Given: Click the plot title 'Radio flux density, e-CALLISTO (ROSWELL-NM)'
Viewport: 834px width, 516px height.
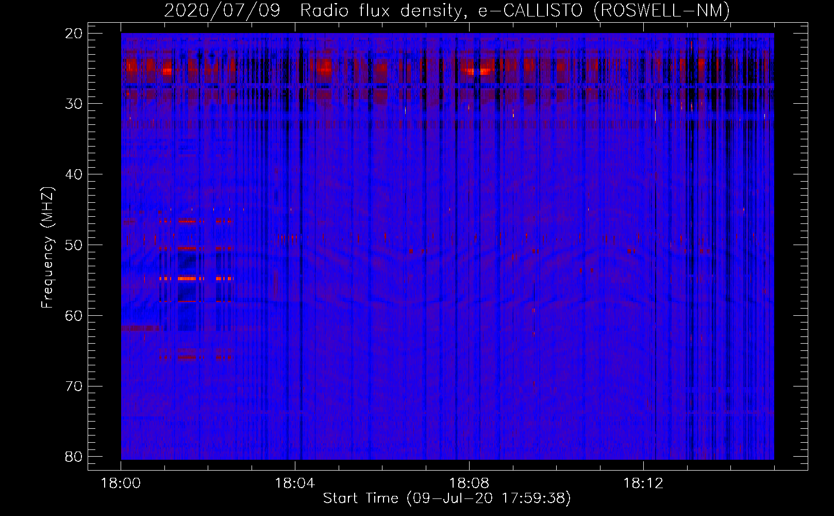Looking at the screenshot, I should tap(515, 10).
